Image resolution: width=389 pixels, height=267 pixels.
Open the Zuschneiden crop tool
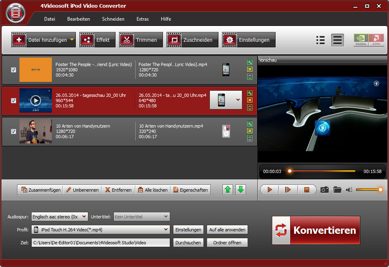(192, 40)
